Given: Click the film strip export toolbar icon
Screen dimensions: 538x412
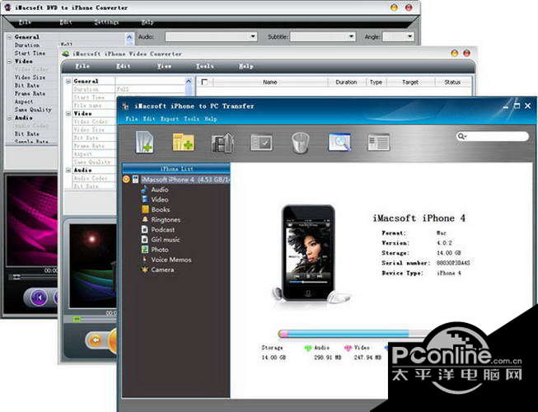Looking at the screenshot, I should click(x=223, y=142).
